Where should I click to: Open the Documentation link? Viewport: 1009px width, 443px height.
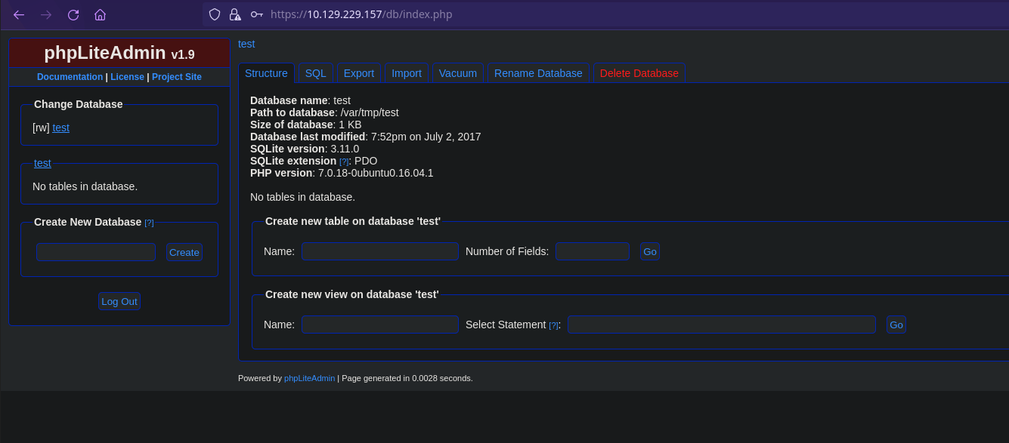click(x=70, y=77)
